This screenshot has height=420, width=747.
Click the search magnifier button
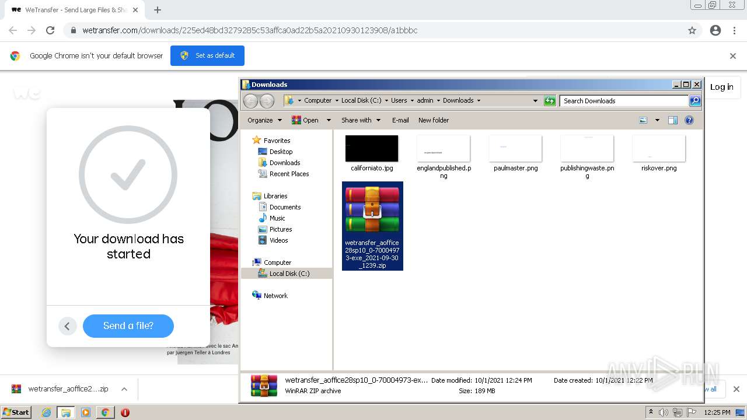tap(695, 101)
